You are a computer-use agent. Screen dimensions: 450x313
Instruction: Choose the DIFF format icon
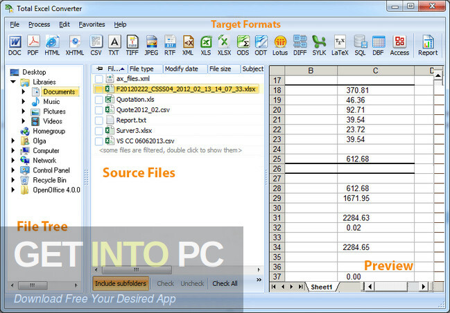coord(300,45)
